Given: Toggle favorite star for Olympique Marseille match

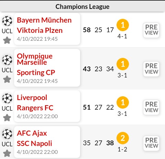Looking at the screenshot, I should click(7, 79).
